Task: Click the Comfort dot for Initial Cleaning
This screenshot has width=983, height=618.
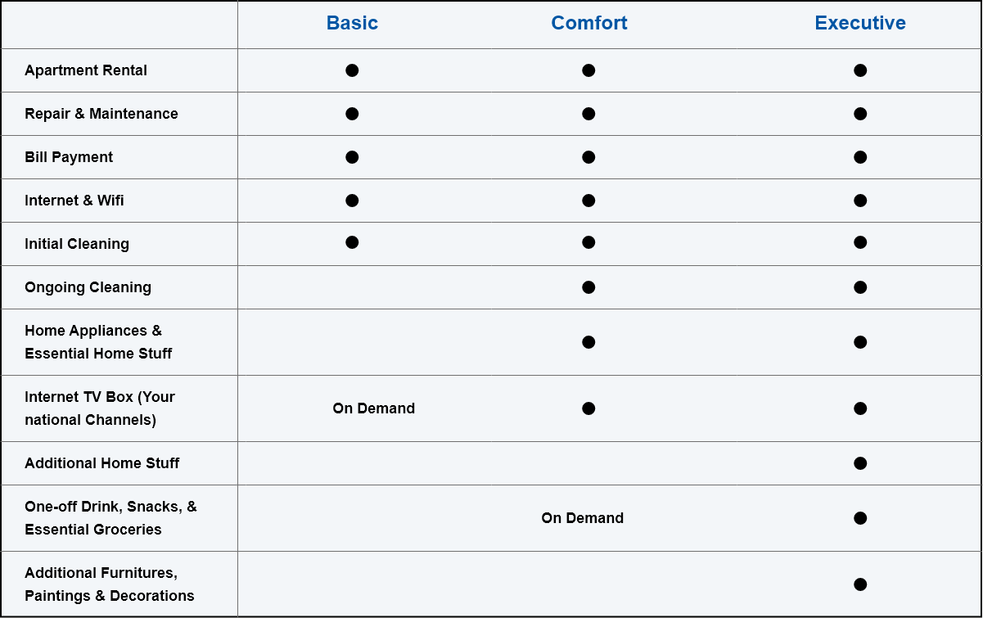Action: pos(588,242)
